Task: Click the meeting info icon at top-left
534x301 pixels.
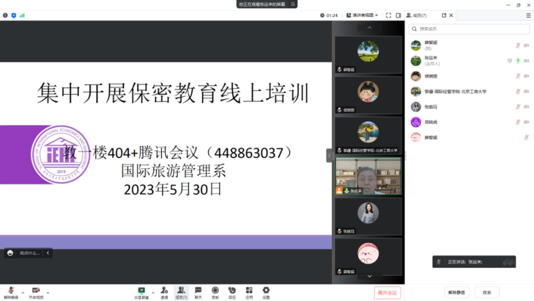Action: click(x=5, y=15)
